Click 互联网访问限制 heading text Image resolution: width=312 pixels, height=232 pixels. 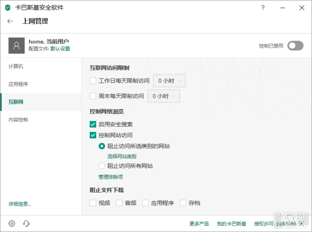(110, 68)
